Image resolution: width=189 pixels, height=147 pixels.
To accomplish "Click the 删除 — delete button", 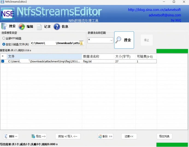I will [11, 137].
